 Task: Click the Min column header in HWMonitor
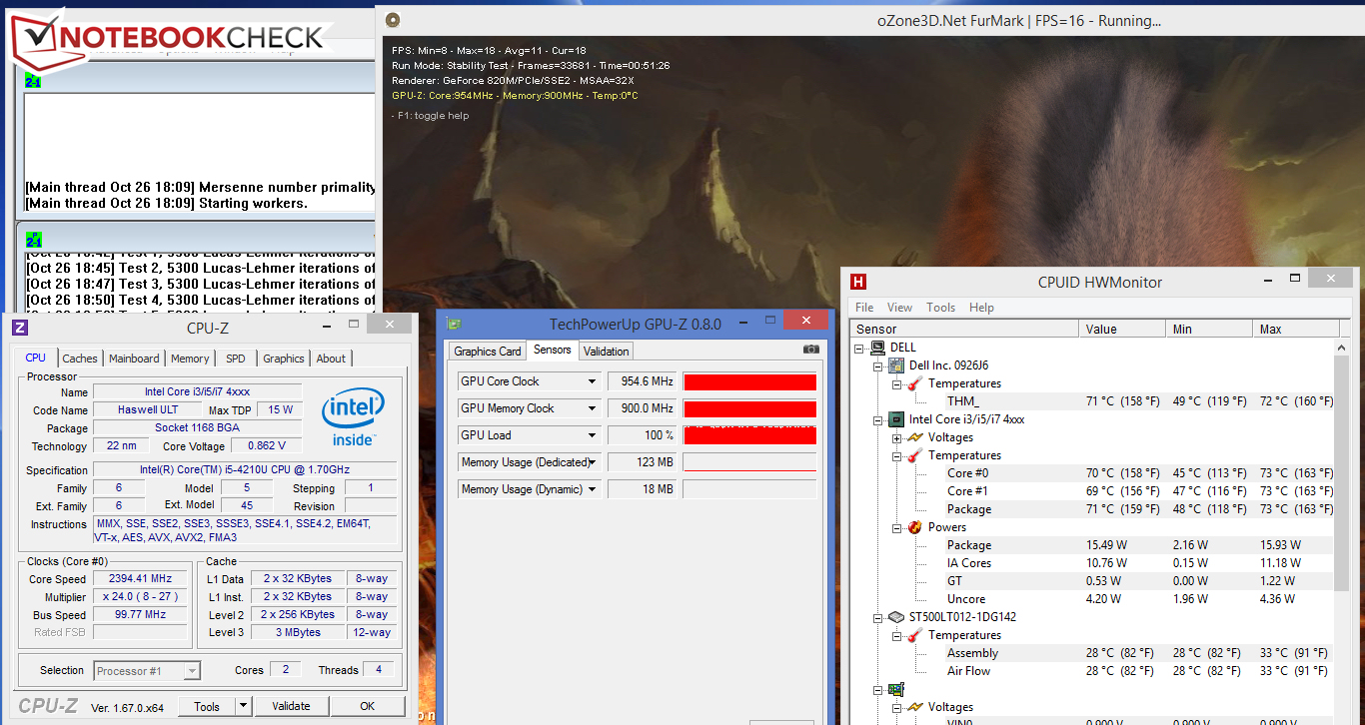point(1209,329)
